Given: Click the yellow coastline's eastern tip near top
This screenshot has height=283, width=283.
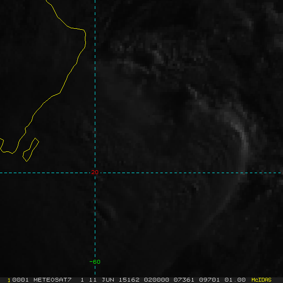Looking at the screenshot, I should click(85, 38).
